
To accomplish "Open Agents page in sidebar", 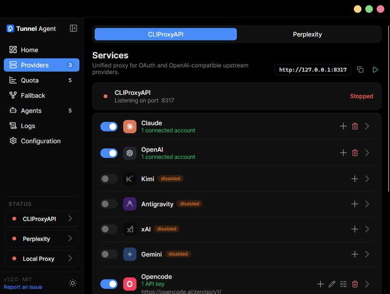I will click(41, 110).
